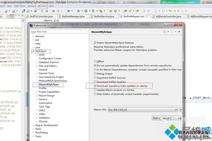Viewport: 212px width, 141px height.
Task: Select Files and Editors preference item
Action: (x=48, y=66)
